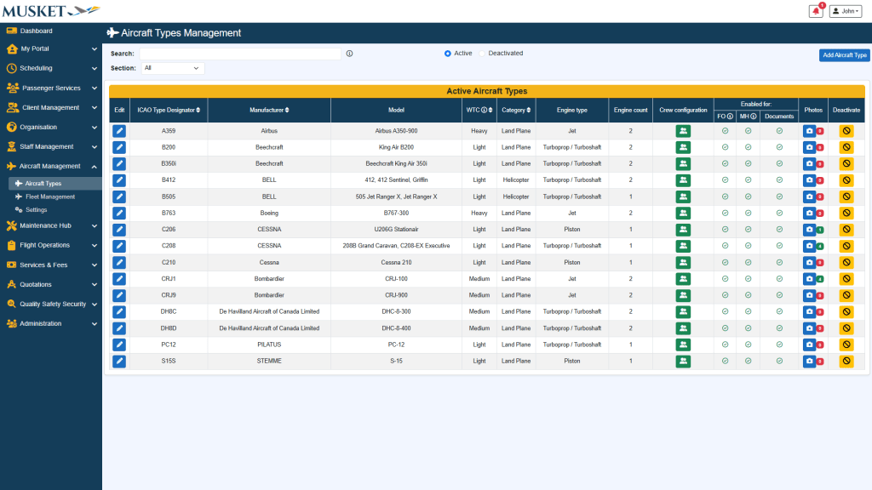Click the notification bell icon

[816, 11]
